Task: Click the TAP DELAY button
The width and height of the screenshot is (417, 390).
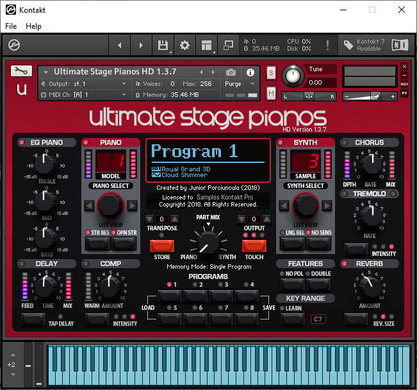Action: coord(33,319)
